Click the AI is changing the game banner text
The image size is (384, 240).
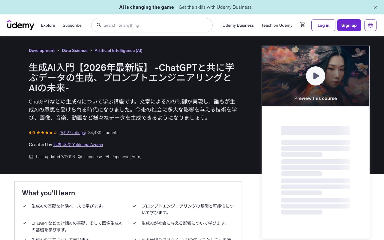click(147, 7)
